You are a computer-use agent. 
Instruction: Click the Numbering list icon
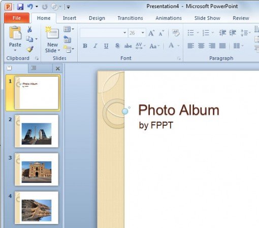coord(206,33)
